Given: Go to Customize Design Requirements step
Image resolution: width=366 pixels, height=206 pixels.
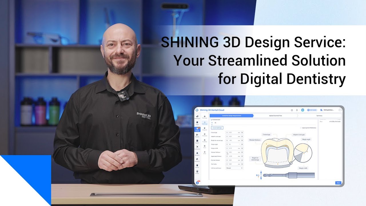Looking at the screenshot, I should (232, 116).
